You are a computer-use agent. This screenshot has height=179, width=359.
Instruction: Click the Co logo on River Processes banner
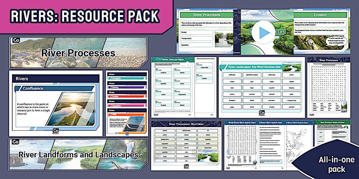(15, 41)
